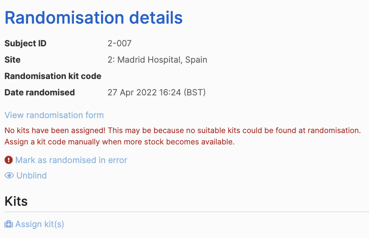Click the medical kit icon
This screenshot has width=369, height=238.
pos(9,224)
